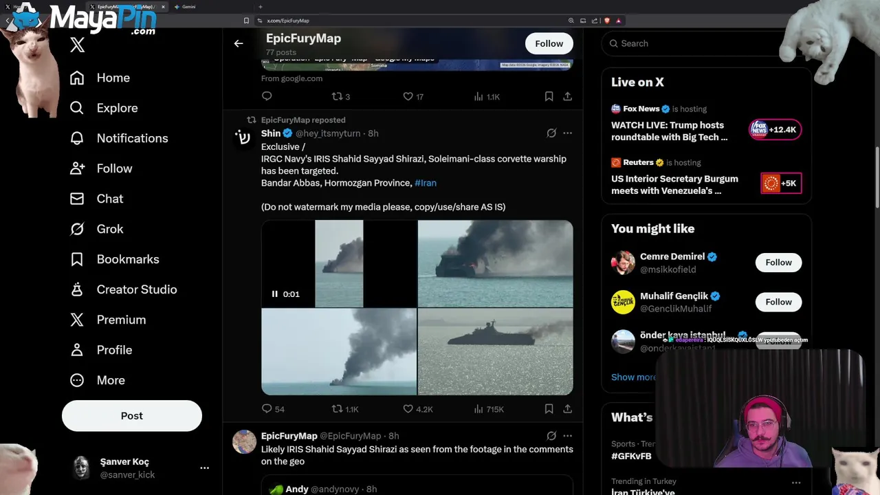Bookmark the top google.com map post
This screenshot has width=880, height=495.
coord(549,97)
